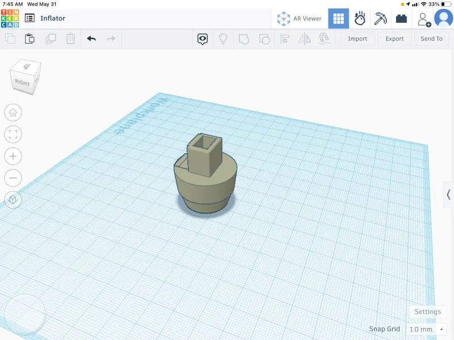Open the designs list icon

pyautogui.click(x=30, y=18)
